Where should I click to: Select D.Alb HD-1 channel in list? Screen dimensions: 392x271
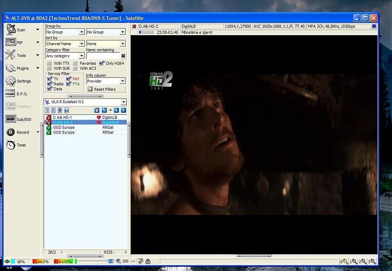tap(62, 117)
